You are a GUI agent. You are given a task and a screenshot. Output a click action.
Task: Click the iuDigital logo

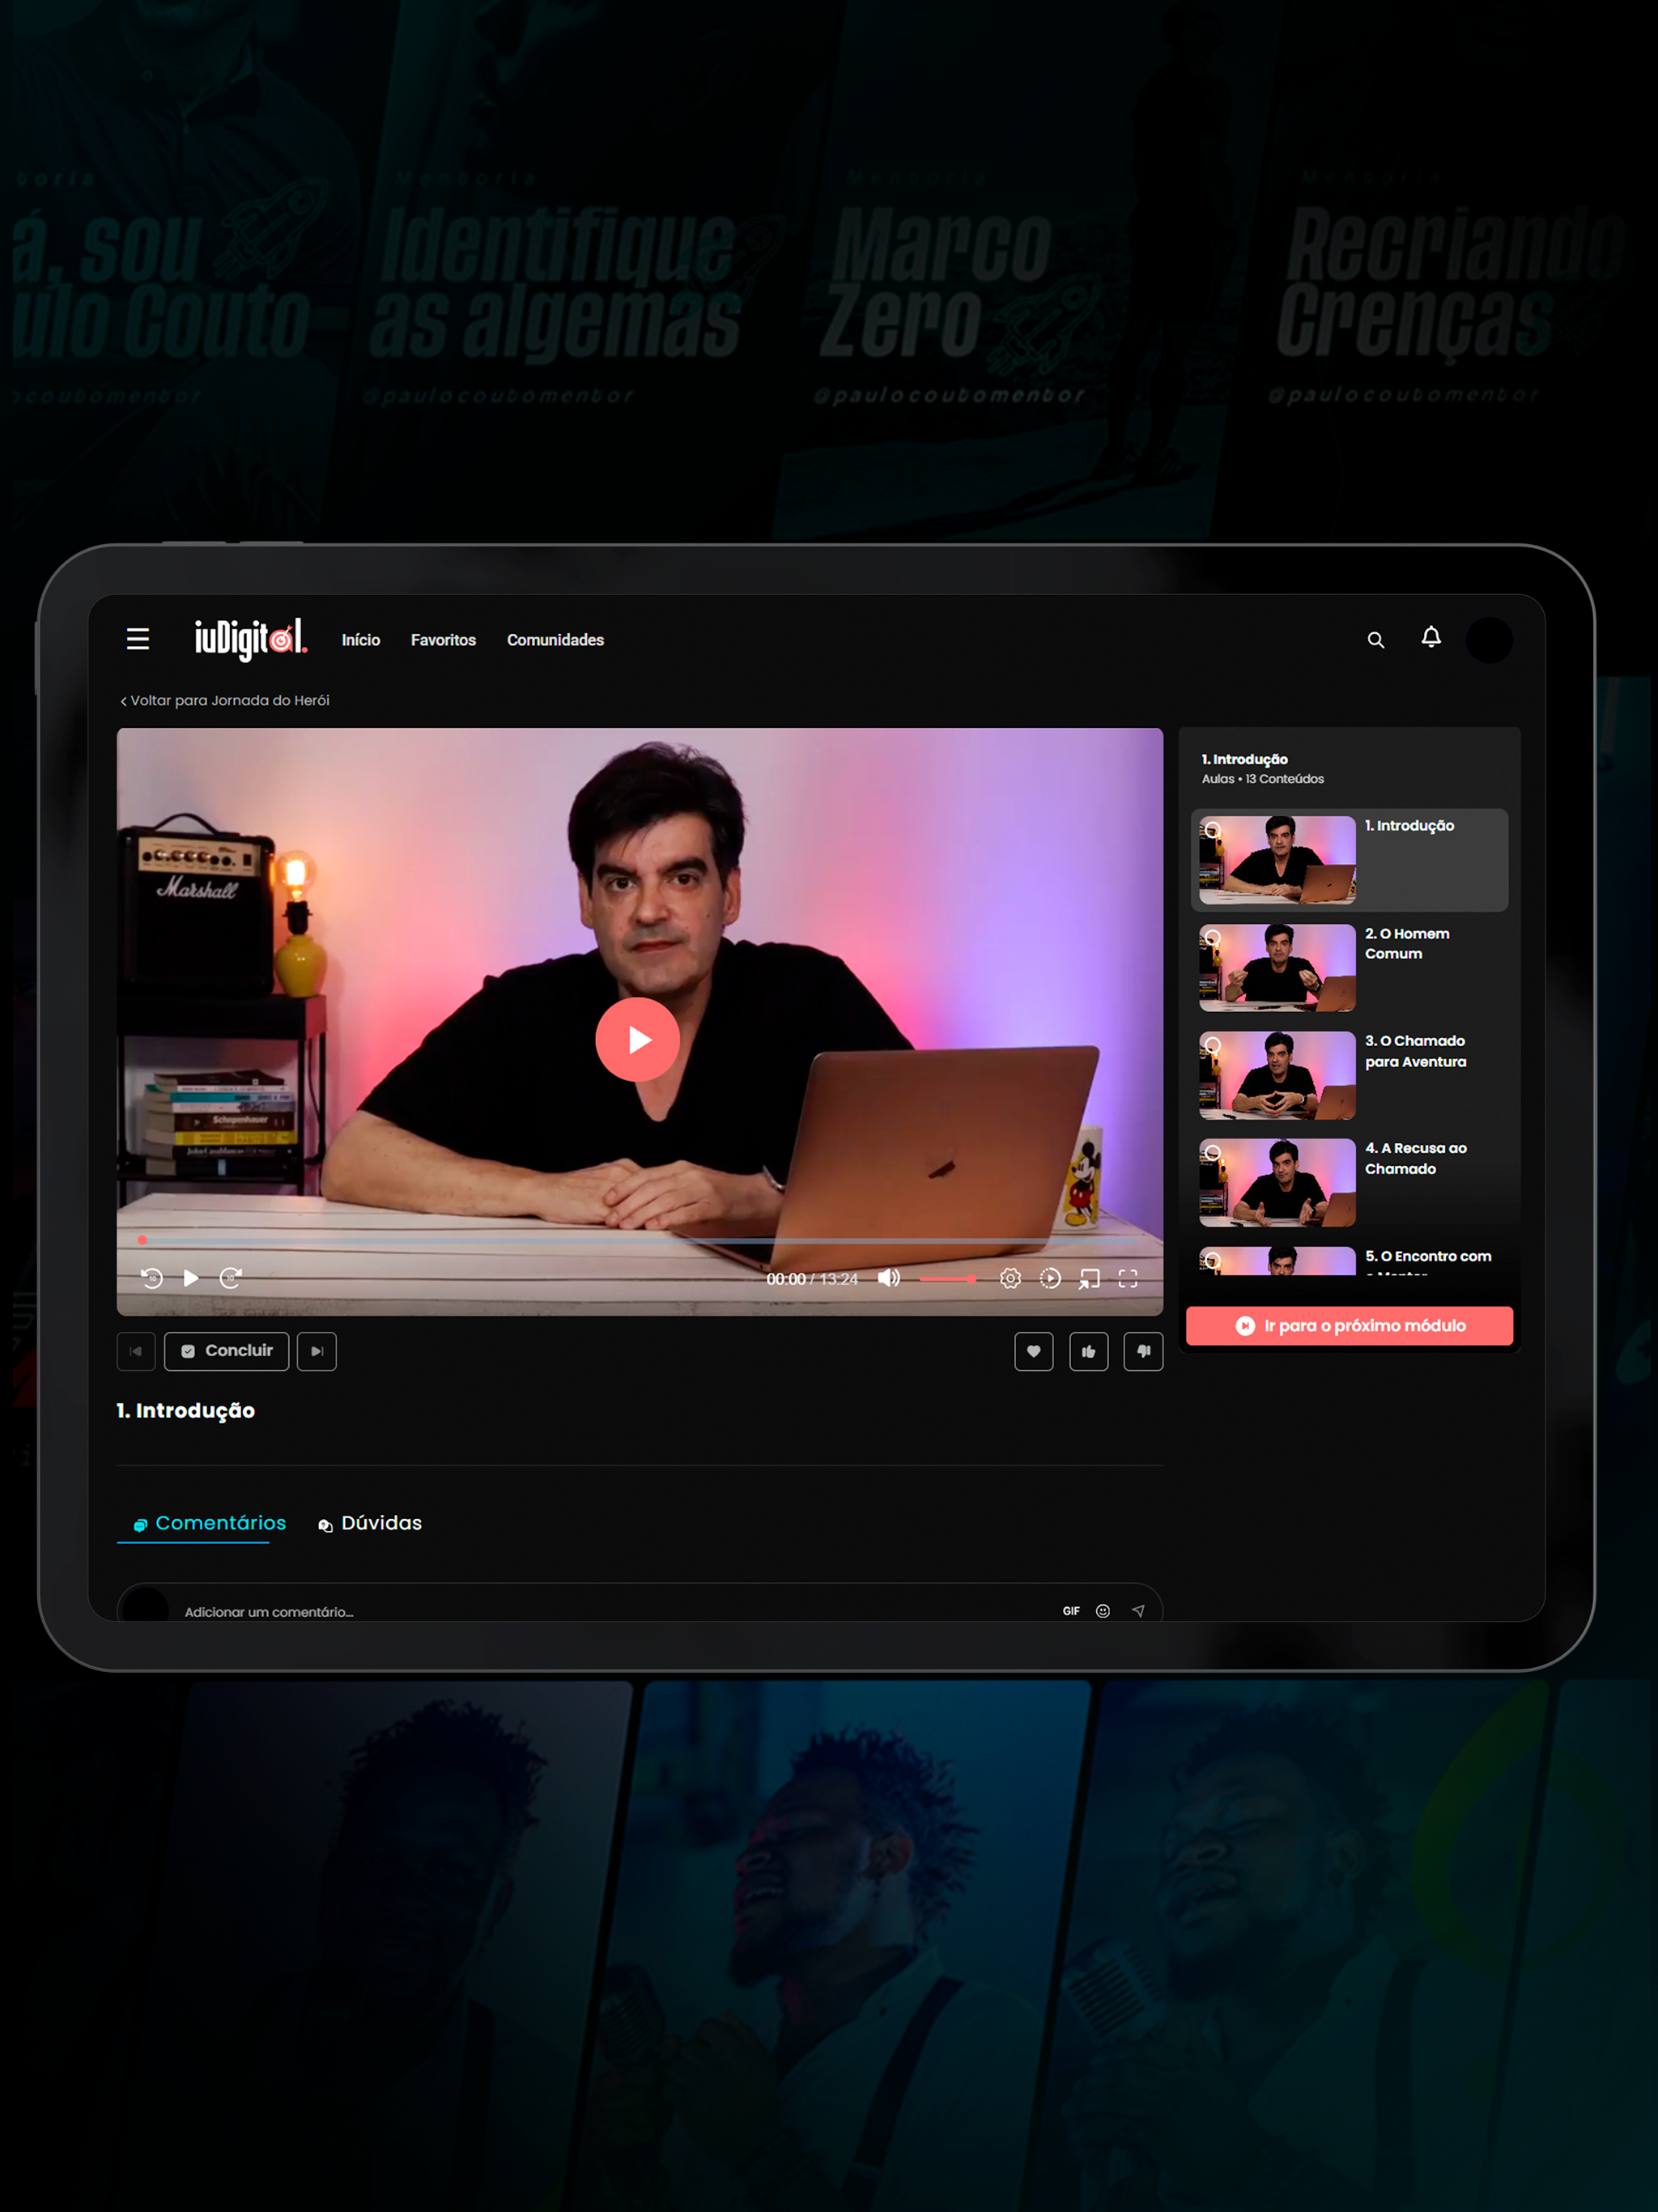point(251,639)
